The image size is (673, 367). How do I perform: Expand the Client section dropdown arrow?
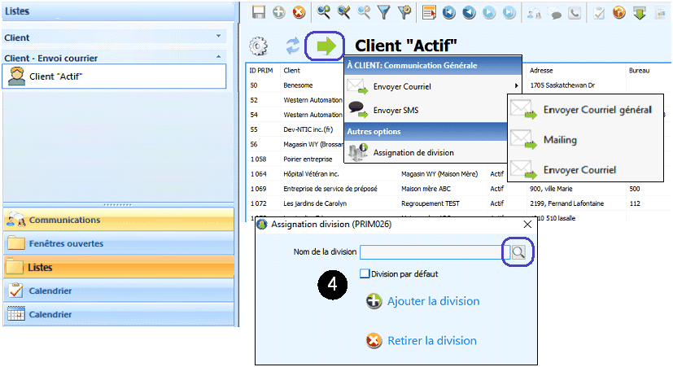tap(218, 37)
